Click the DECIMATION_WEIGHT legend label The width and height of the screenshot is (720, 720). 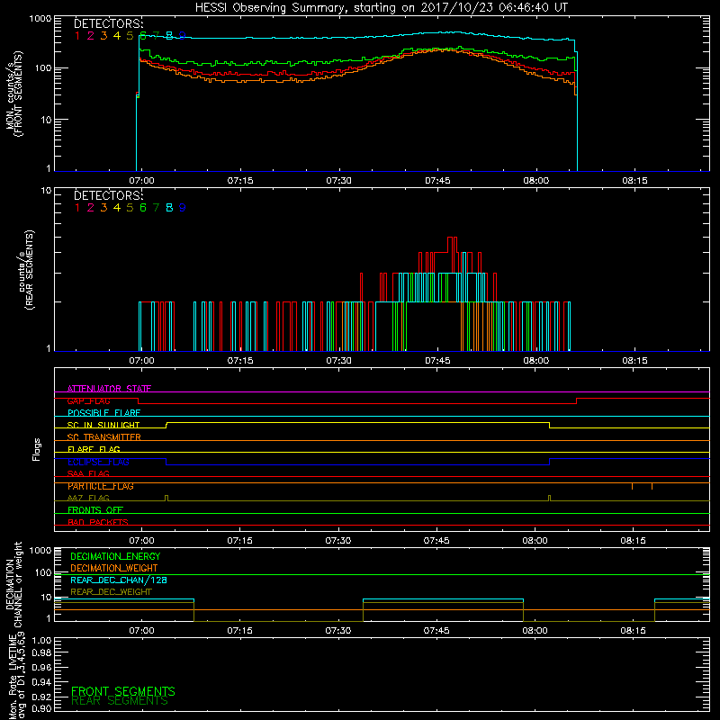(114, 569)
